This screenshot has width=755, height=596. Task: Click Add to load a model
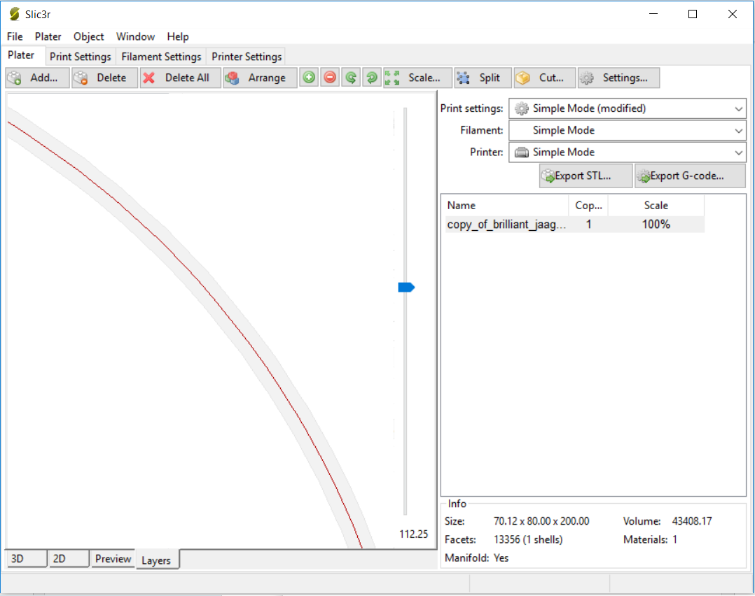pos(37,78)
